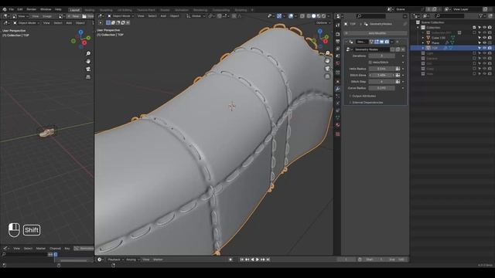Open the Blender logo menu
The width and height of the screenshot is (495, 278).
pos(5,9)
